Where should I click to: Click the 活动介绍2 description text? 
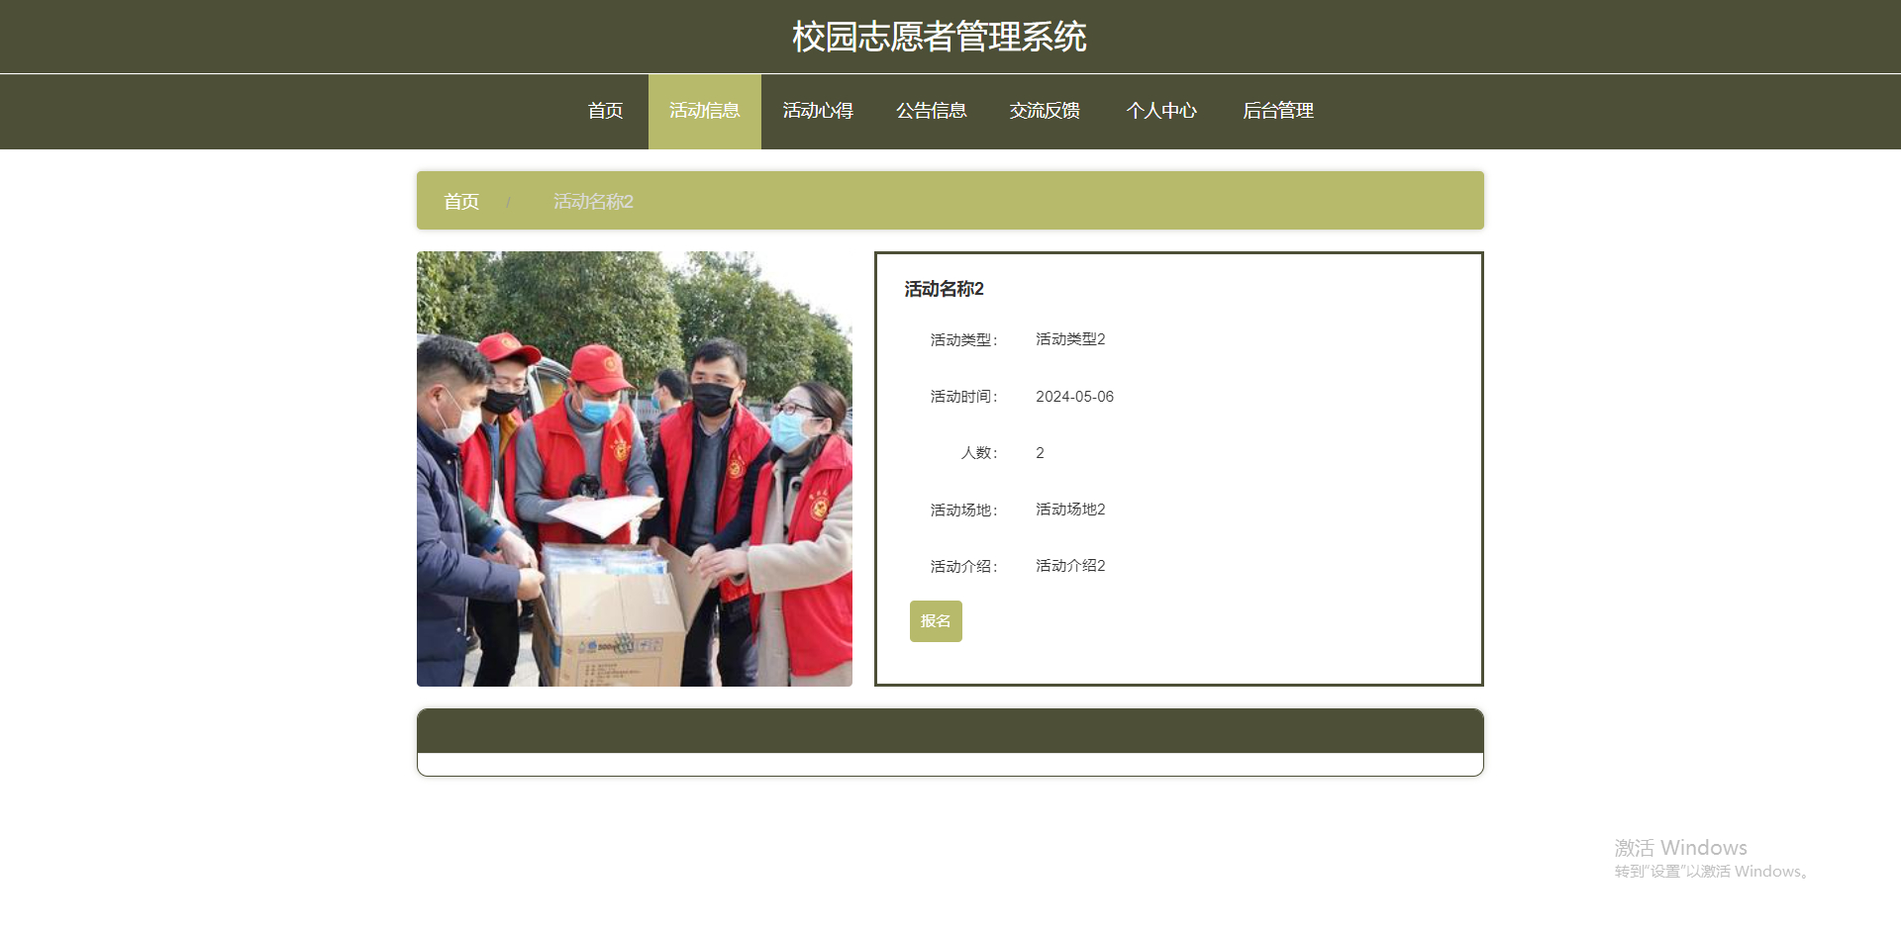coord(1068,565)
